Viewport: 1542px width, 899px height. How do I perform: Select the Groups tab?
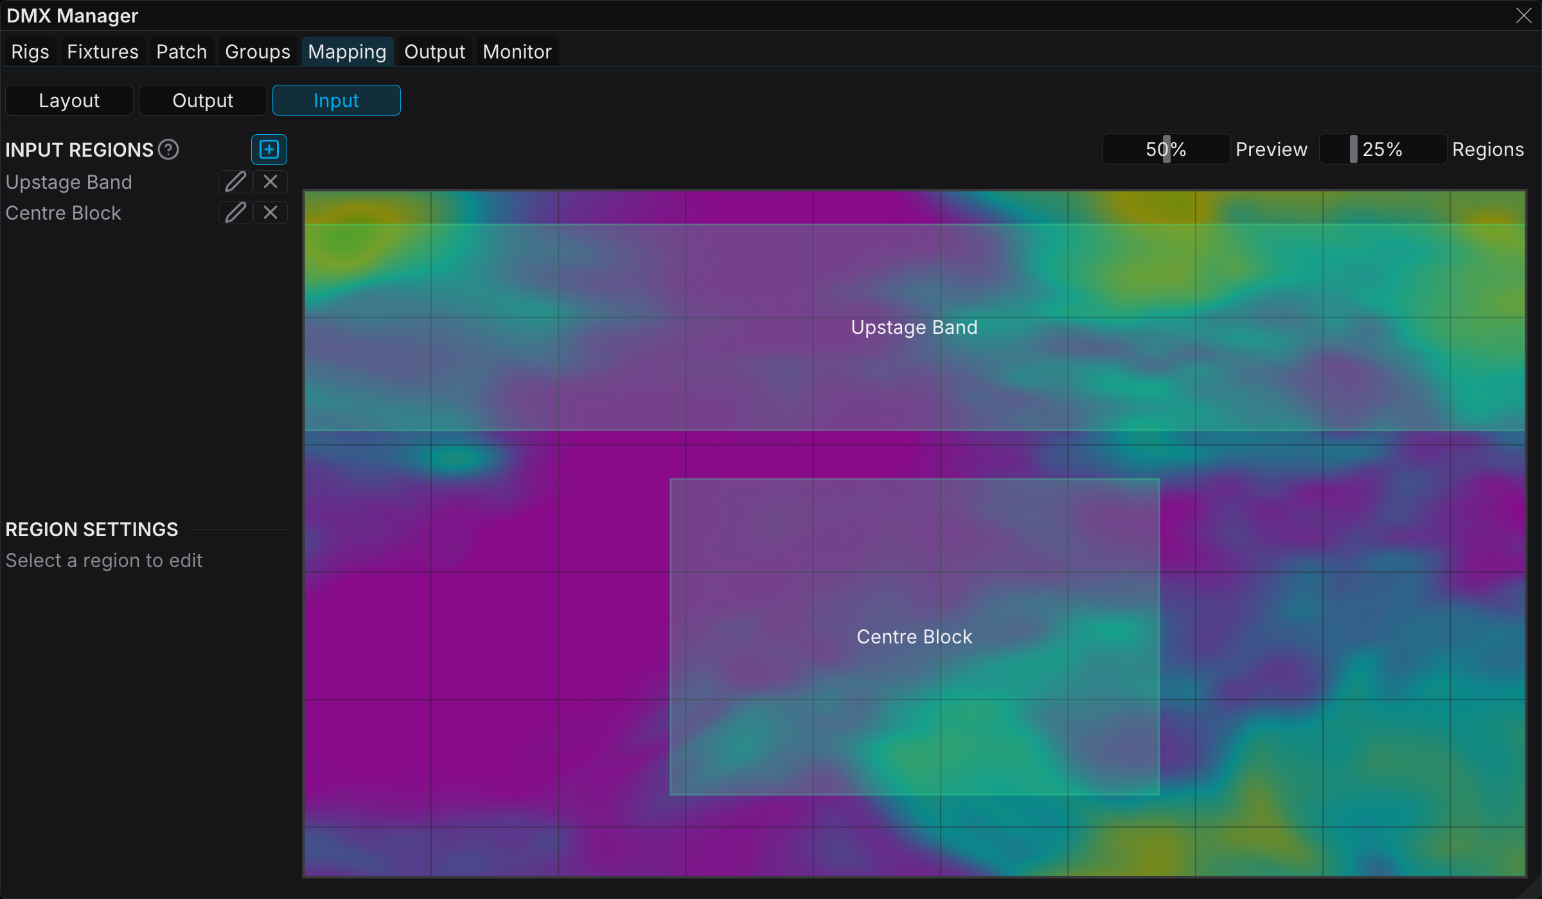click(x=258, y=51)
